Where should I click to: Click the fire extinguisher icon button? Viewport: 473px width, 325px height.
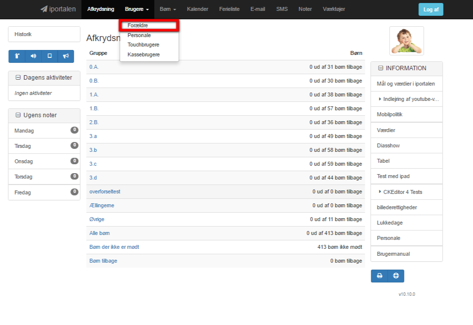(x=17, y=56)
